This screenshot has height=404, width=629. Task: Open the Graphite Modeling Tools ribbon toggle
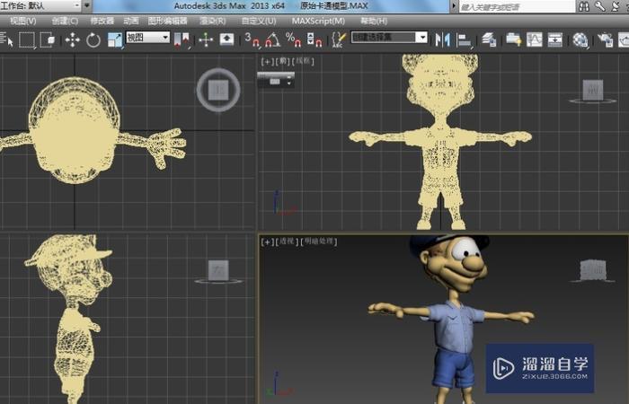click(x=513, y=40)
